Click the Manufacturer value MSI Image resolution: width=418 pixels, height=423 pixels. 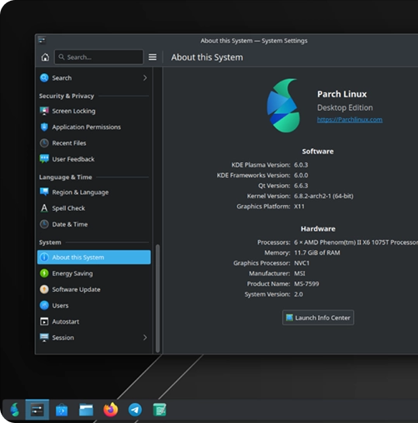299,273
